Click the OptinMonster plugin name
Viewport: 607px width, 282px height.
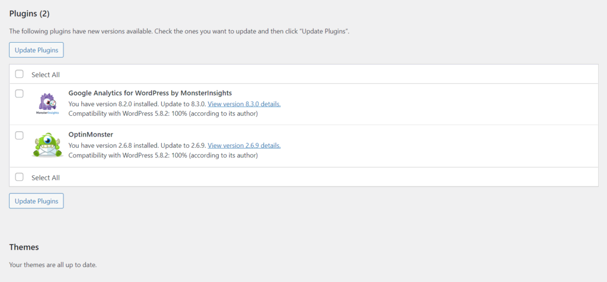(x=91, y=135)
